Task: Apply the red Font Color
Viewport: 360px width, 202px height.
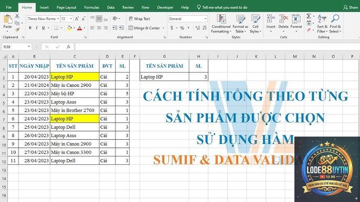Action: coord(79,28)
